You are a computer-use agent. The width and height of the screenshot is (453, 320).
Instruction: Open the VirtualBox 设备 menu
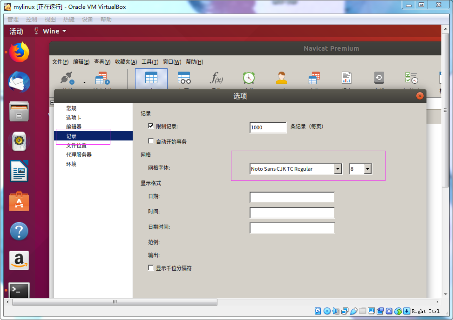[x=87, y=20]
